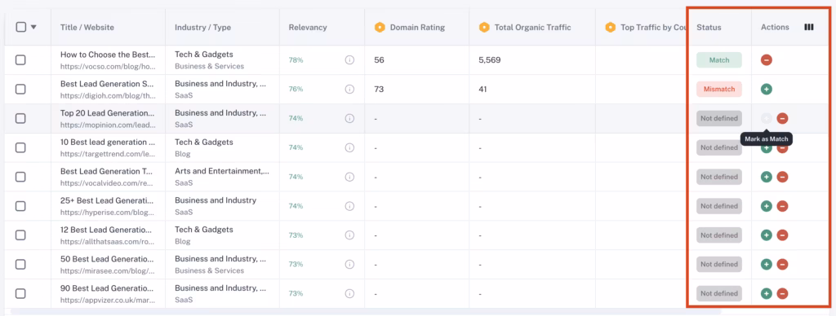Viewport: 836px width, 316px height.
Task: Select the vocalvideo.com row checkbox
Action: coord(20,177)
